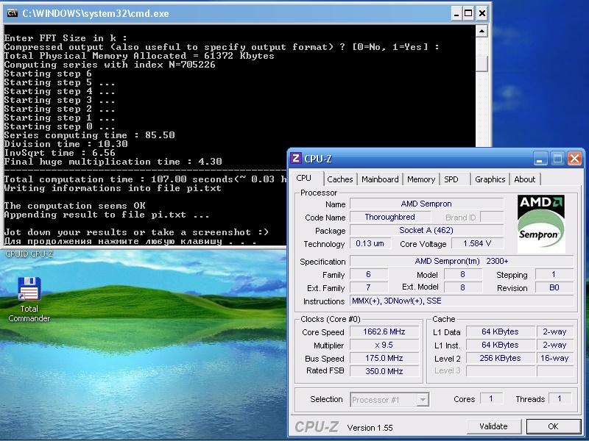This screenshot has height=441, width=589.
Task: Open the Mainboard tab
Action: point(380,179)
